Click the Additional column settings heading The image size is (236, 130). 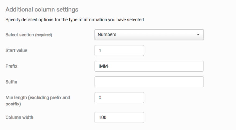click(42, 10)
